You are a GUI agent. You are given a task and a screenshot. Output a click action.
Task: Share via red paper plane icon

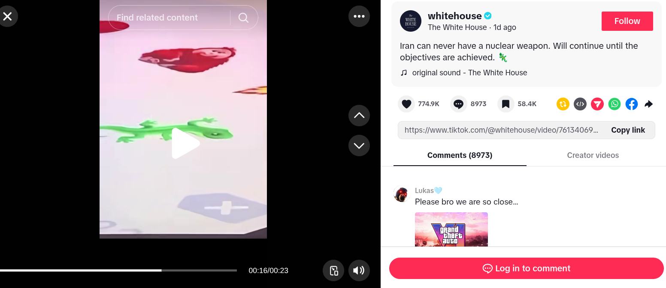coord(597,104)
